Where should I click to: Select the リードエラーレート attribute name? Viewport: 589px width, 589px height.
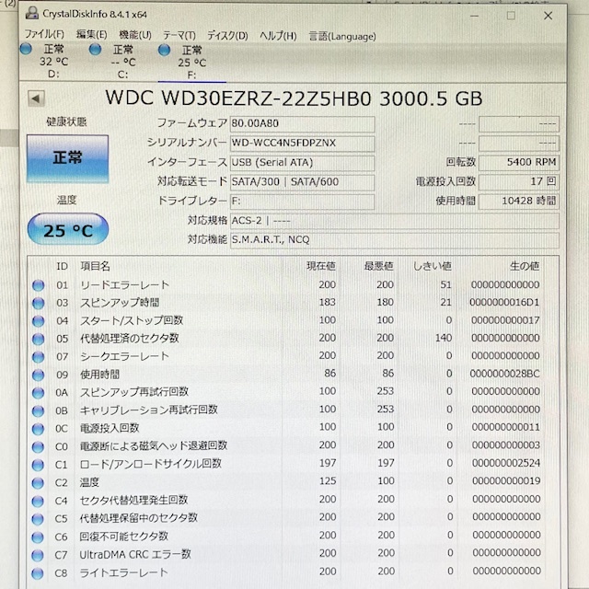tap(124, 285)
